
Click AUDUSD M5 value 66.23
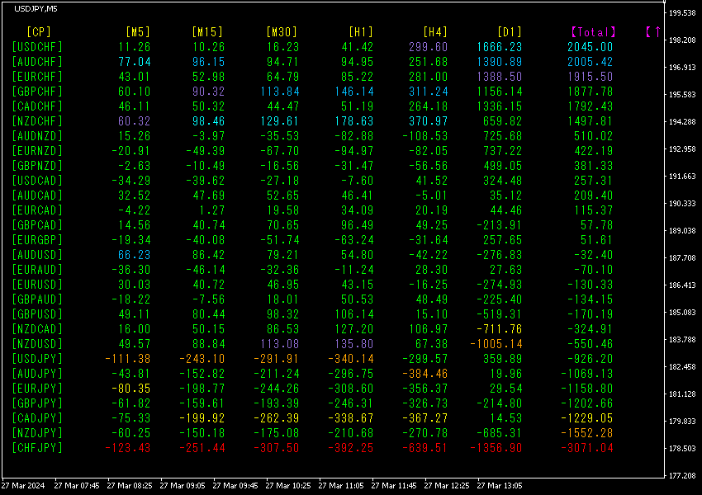135,255
